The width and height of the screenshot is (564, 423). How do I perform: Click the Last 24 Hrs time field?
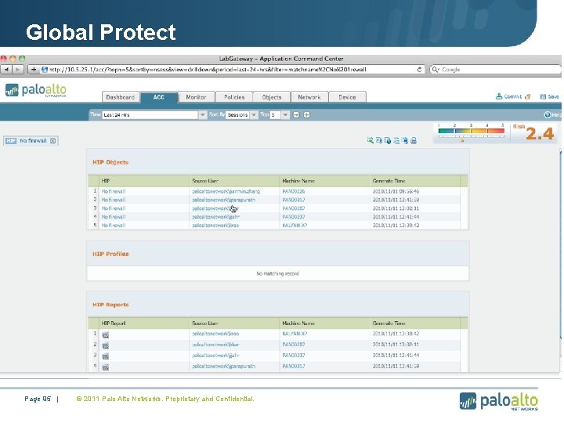[150, 114]
